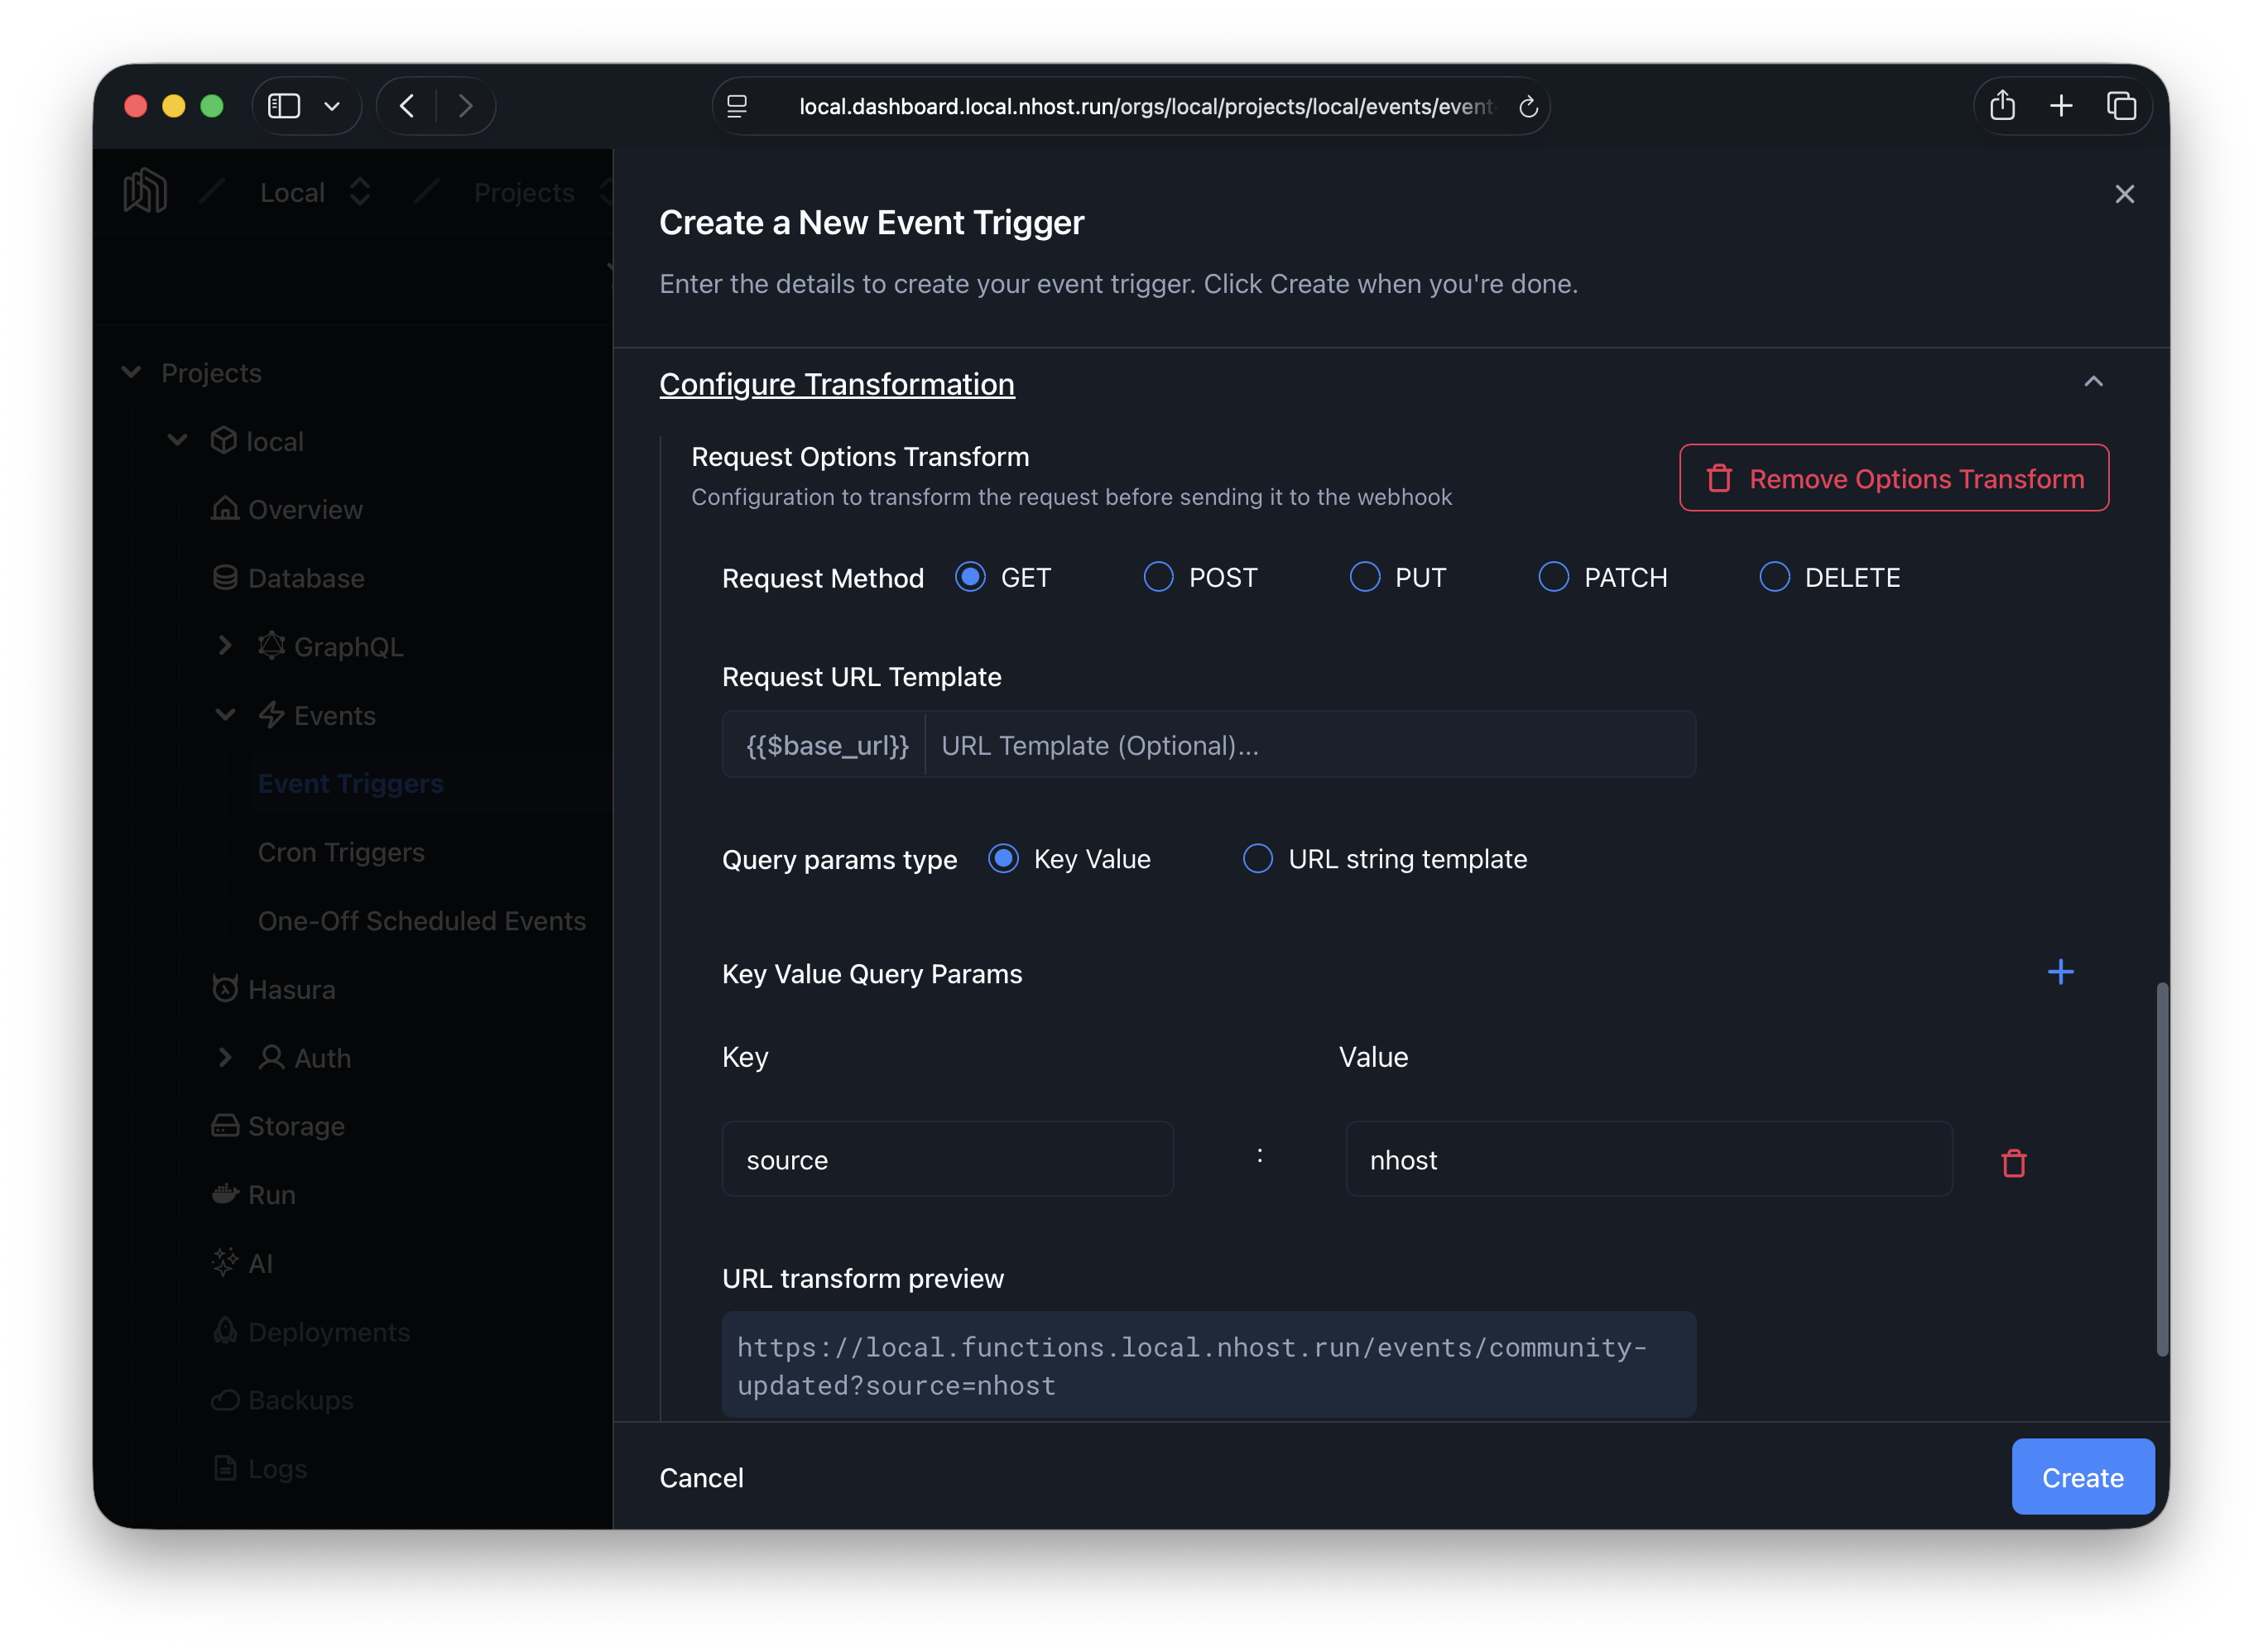Click the Backups icon in the sidebar
This screenshot has height=1652, width=2263.
pos(225,1399)
